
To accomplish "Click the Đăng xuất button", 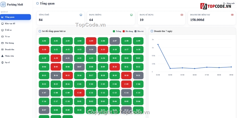I will click(x=229, y=3).
